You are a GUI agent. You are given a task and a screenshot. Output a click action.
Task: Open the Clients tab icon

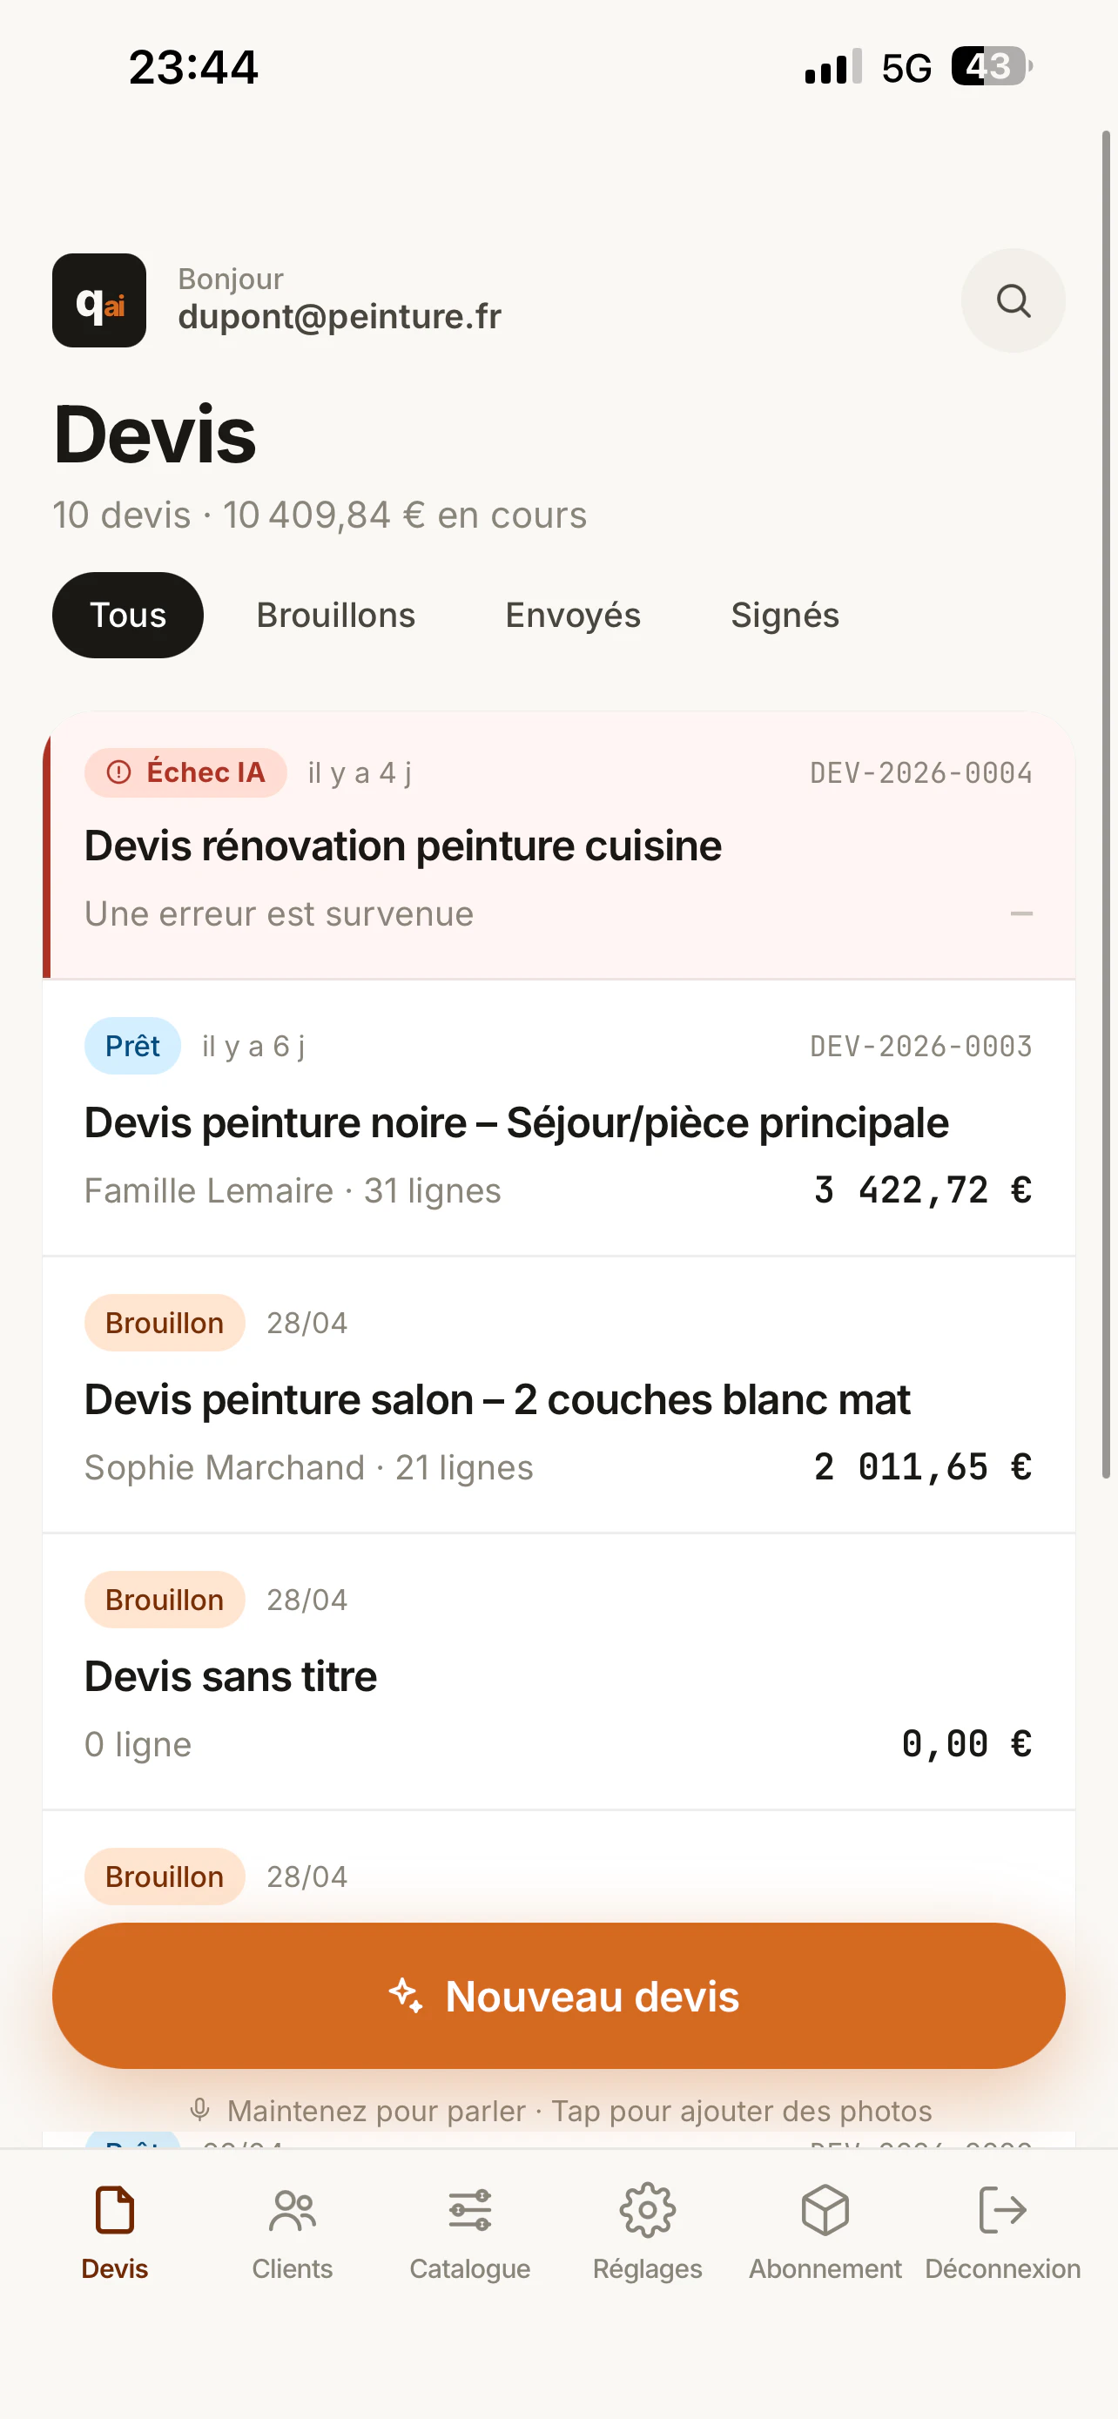pyautogui.click(x=292, y=2210)
